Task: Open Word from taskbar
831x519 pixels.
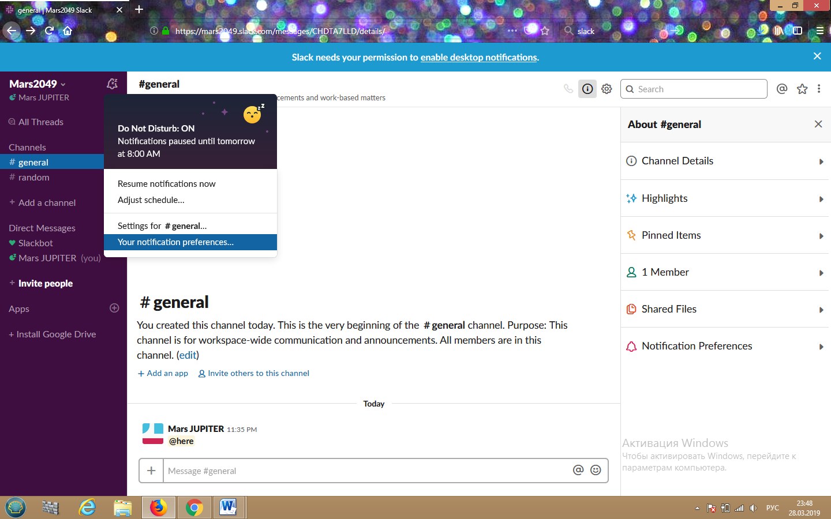Action: [x=229, y=507]
